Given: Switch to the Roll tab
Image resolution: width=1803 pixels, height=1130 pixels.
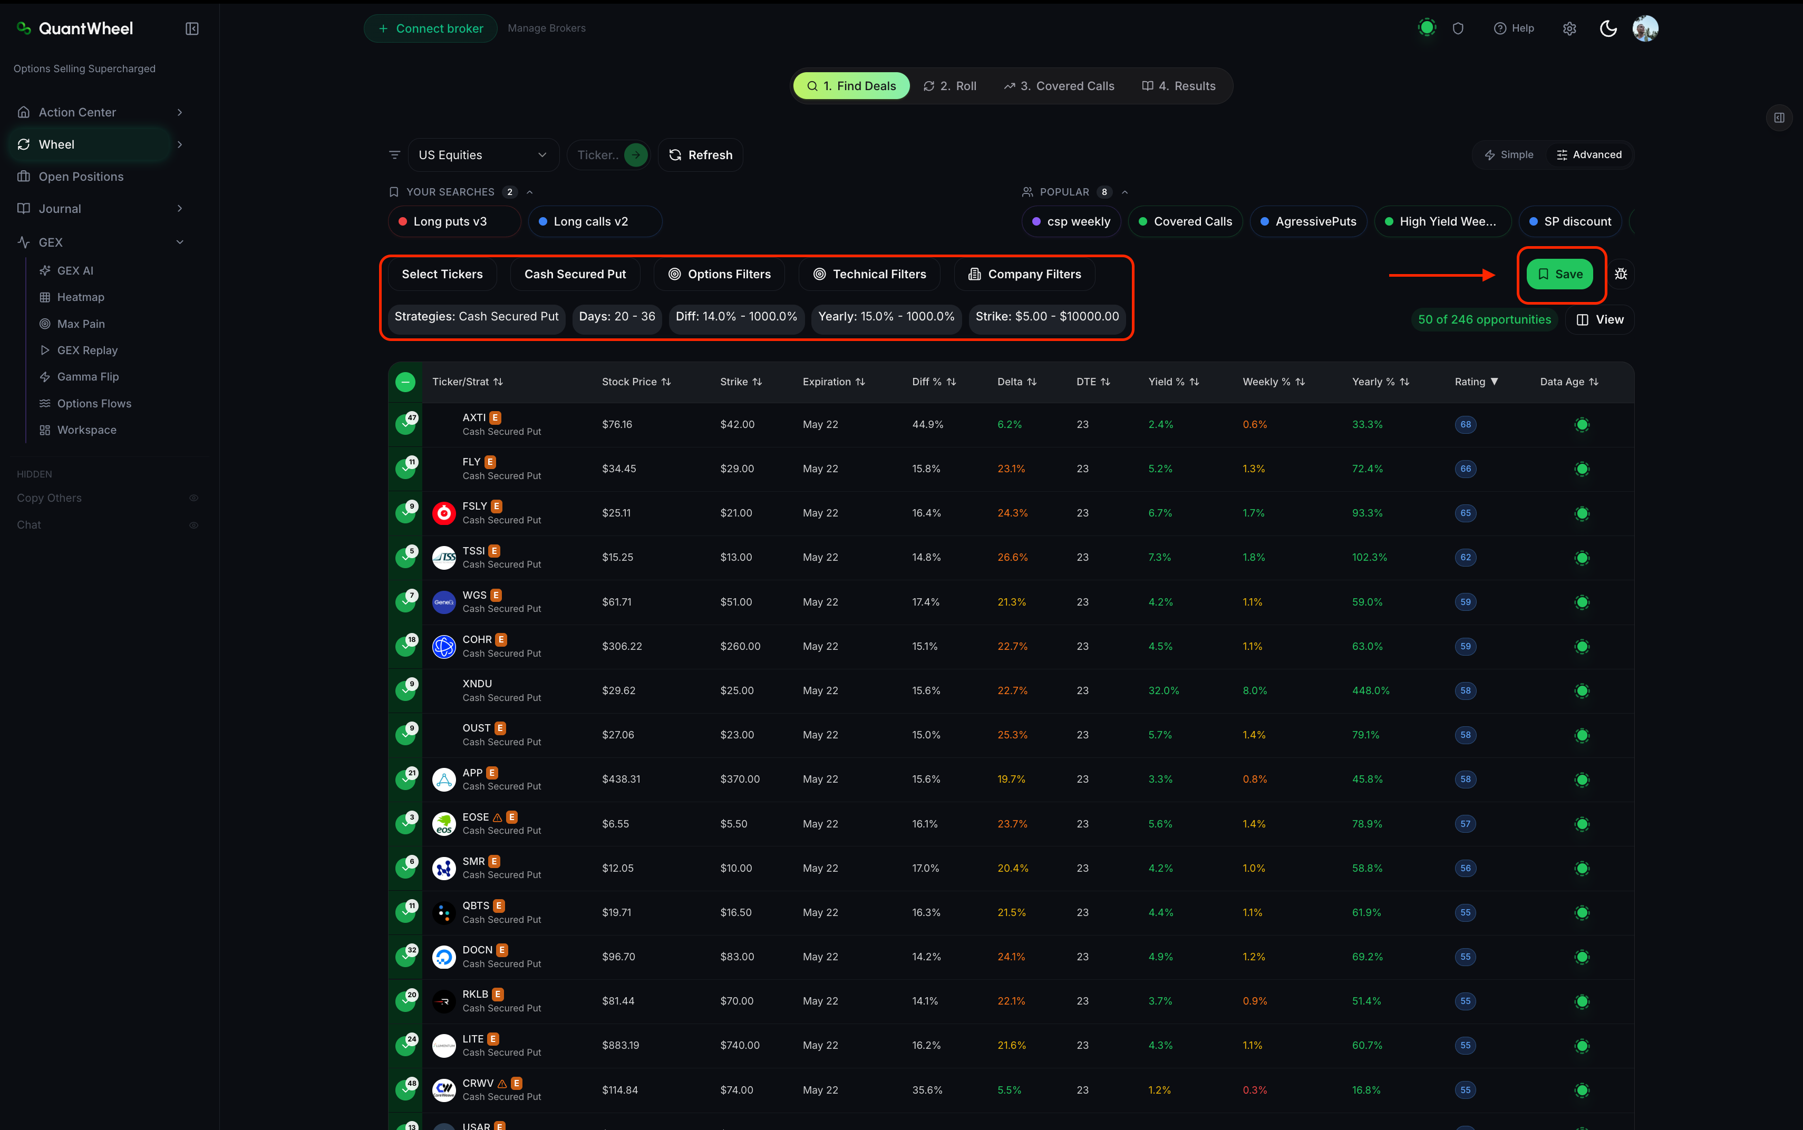Looking at the screenshot, I should [950, 86].
